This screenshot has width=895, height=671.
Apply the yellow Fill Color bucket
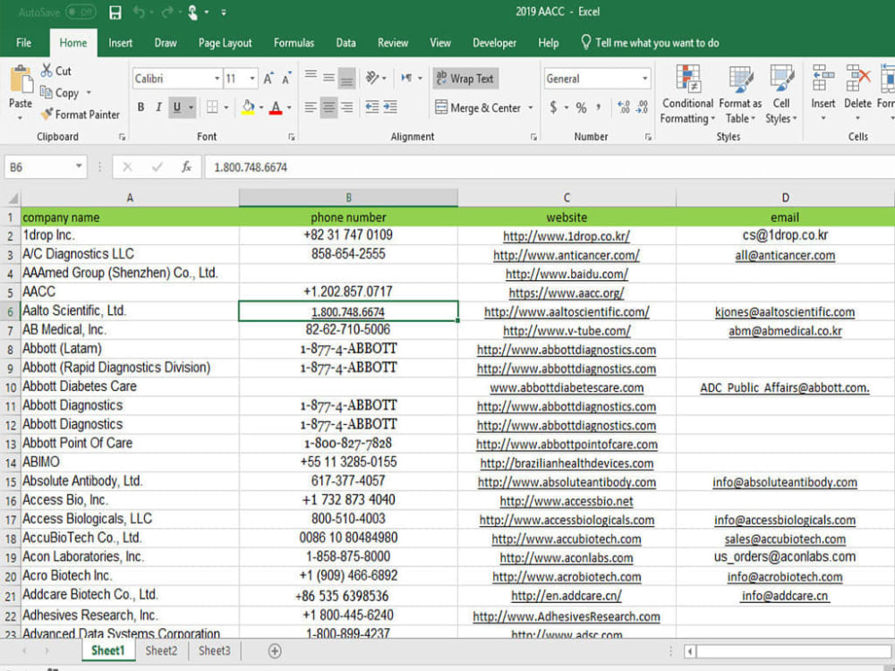pyautogui.click(x=248, y=107)
